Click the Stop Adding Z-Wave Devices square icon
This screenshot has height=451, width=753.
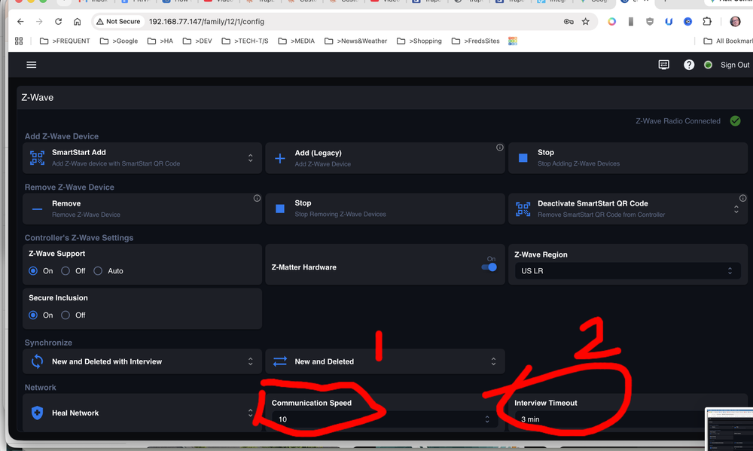coord(523,157)
